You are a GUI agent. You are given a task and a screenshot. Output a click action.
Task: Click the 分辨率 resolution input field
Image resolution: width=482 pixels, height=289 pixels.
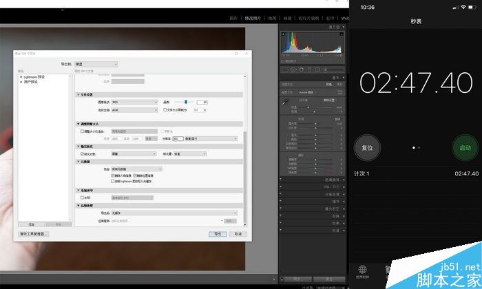(x=178, y=139)
